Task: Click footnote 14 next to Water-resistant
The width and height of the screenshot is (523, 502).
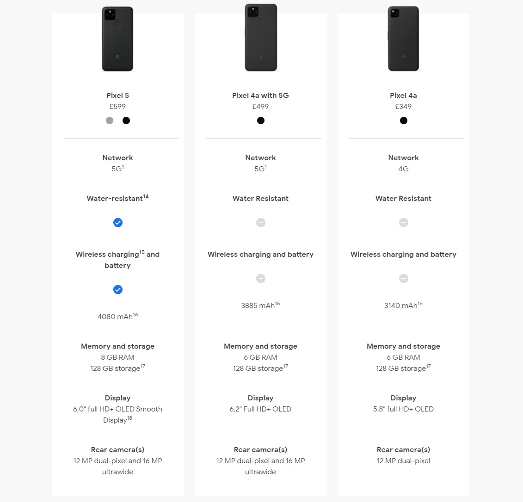Action: [146, 197]
